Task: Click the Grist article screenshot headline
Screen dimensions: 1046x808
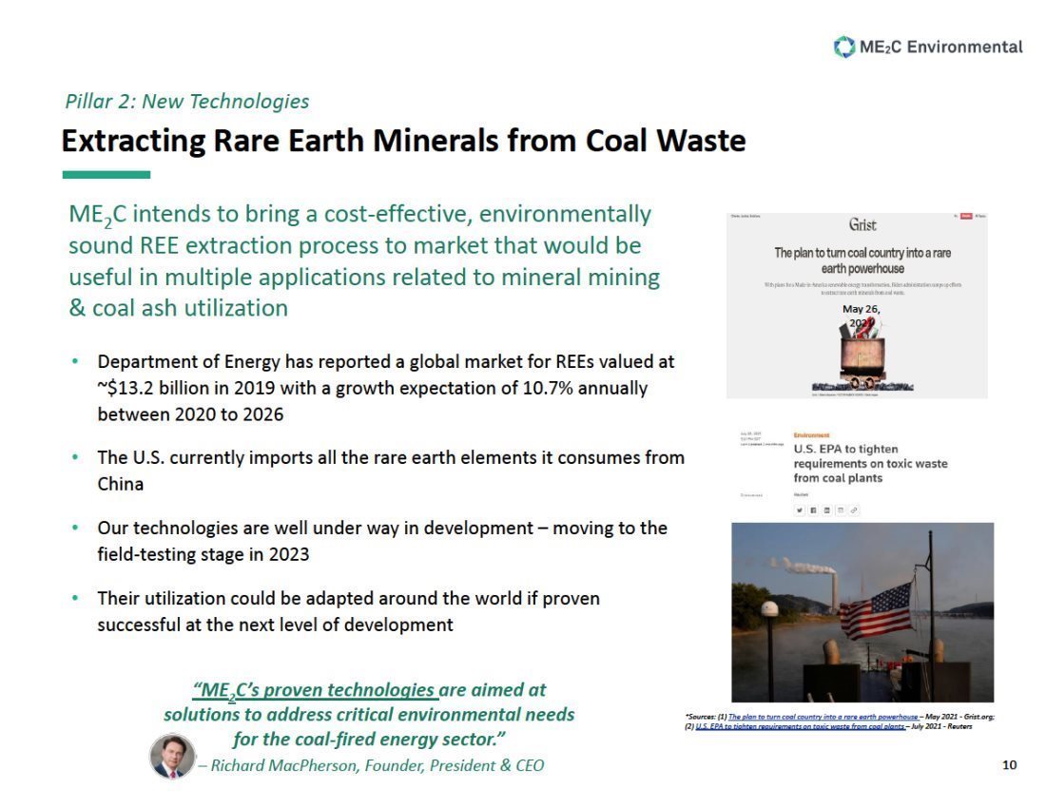Action: (x=862, y=260)
